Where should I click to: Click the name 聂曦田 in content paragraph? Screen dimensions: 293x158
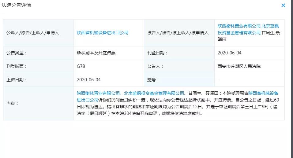[212, 93]
